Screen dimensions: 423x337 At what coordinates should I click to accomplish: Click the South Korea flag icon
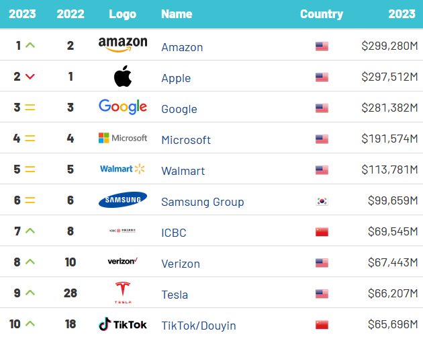click(322, 202)
